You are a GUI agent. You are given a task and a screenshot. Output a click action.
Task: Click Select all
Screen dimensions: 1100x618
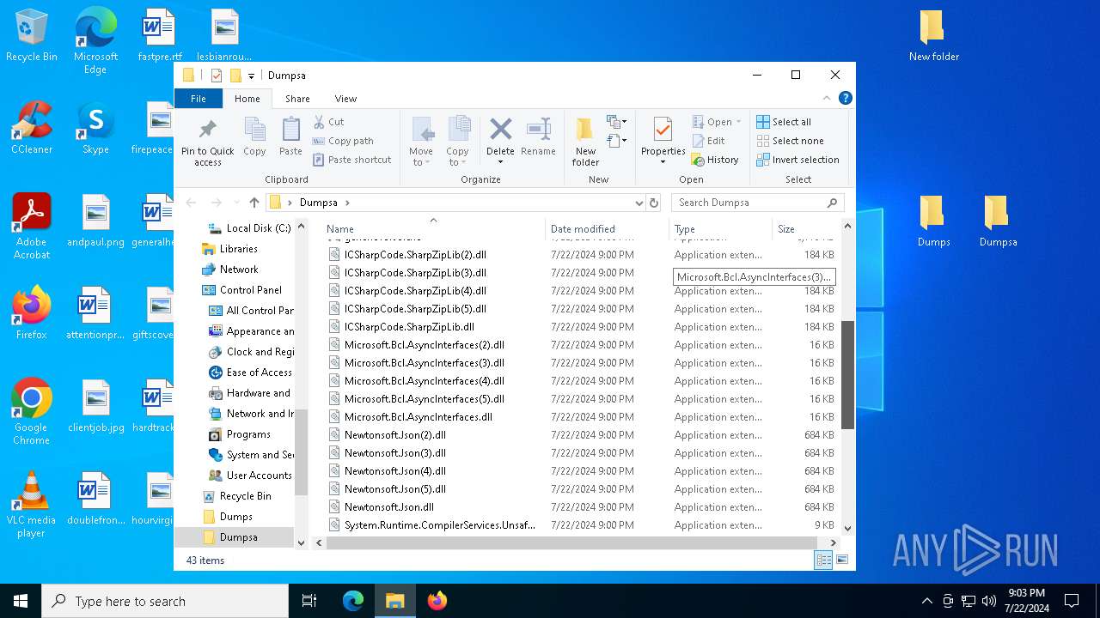pyautogui.click(x=784, y=122)
